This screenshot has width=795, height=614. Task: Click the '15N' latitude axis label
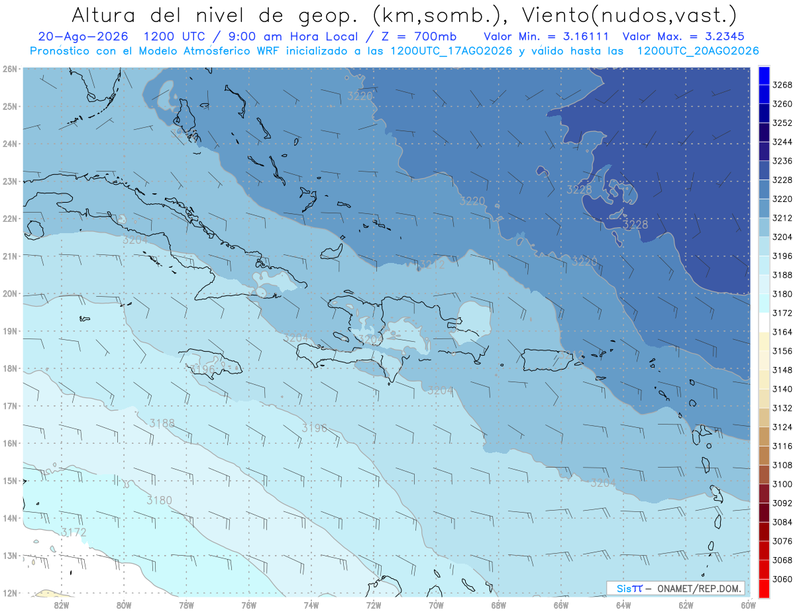tap(9, 481)
